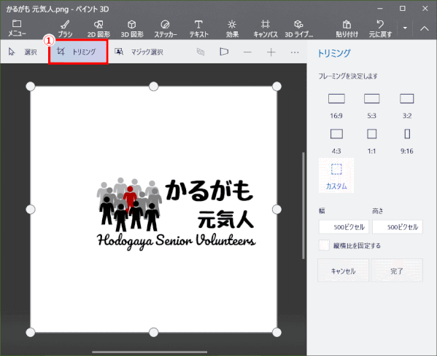
Task: Click the bottom-center crop handle
Action: tap(153, 333)
